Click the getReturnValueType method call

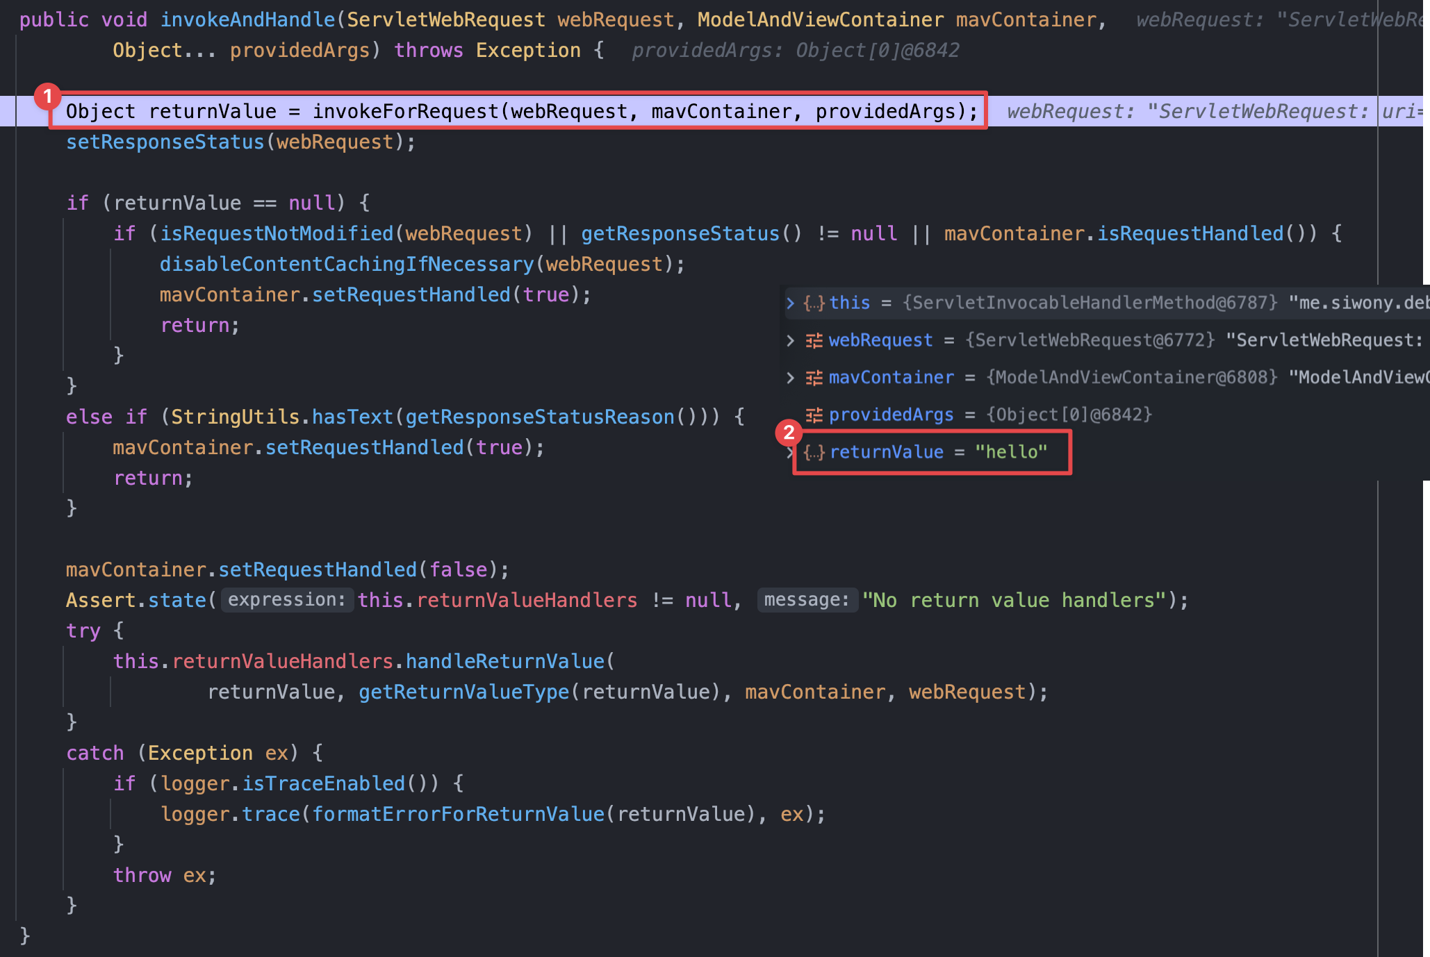[x=463, y=692]
